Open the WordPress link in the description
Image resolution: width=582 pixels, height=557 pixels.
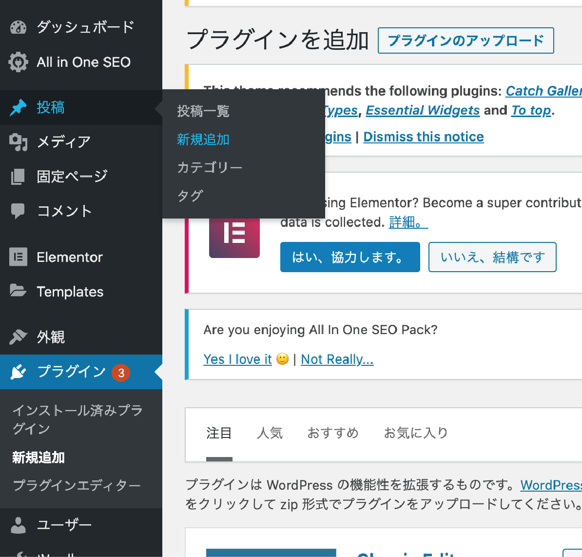[551, 485]
